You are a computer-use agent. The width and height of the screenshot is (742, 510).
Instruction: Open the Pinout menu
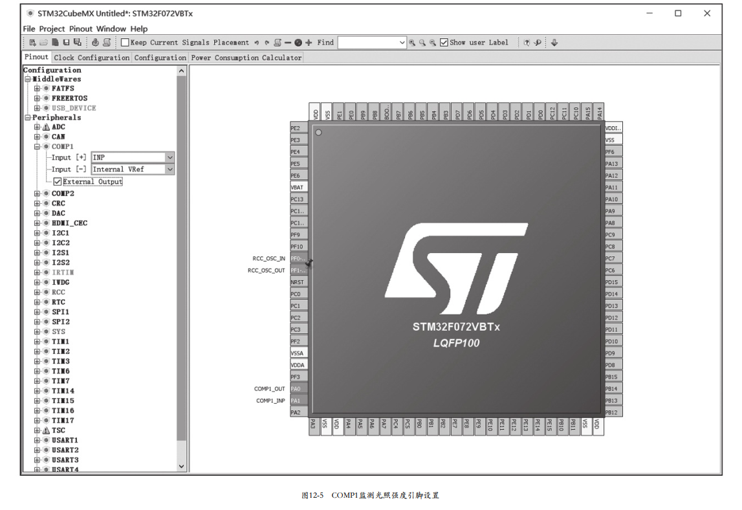(x=80, y=29)
